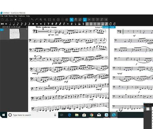Choose the eighth note value
This screenshot has width=153, height=129.
pyautogui.click(x=18, y=24)
